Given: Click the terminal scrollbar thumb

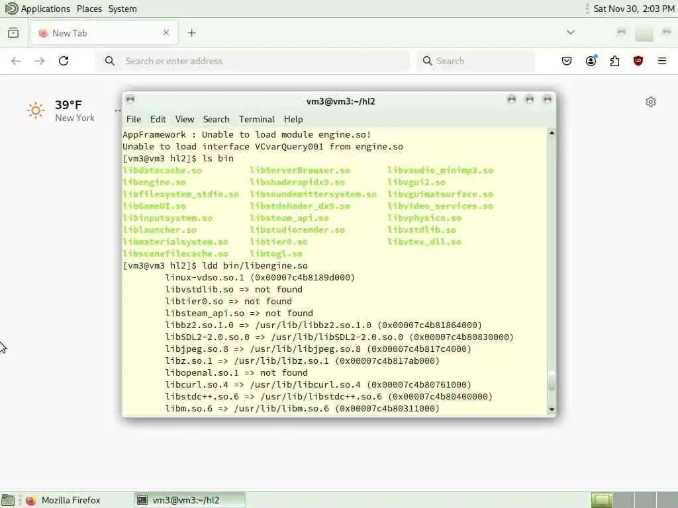Looking at the screenshot, I should tap(552, 380).
